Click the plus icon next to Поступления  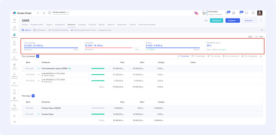coord(38,56)
